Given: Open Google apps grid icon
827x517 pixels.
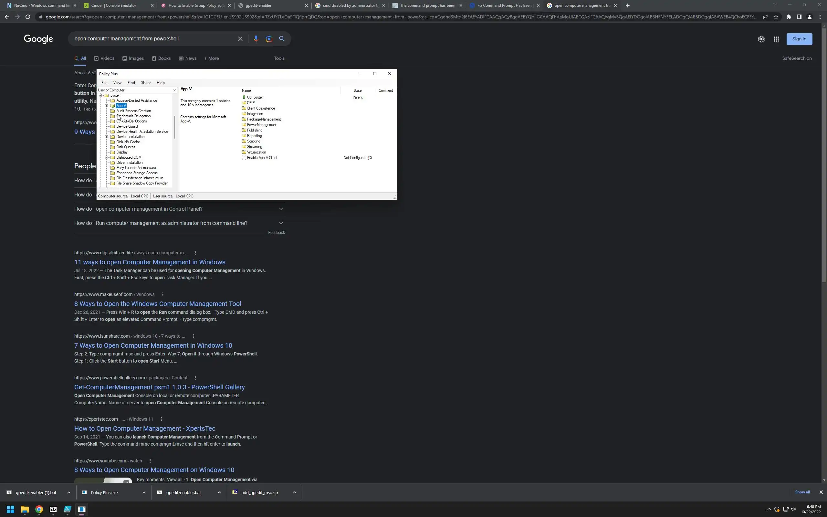Looking at the screenshot, I should (x=776, y=39).
